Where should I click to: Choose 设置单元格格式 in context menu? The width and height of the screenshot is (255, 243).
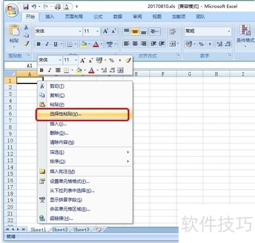tap(85, 182)
